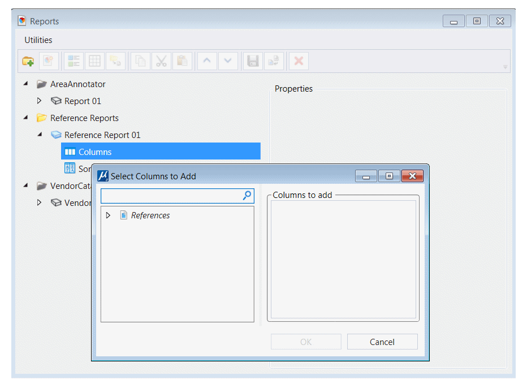527x388 pixels.
Task: Select the VendorCatalog folder
Action: coord(64,186)
